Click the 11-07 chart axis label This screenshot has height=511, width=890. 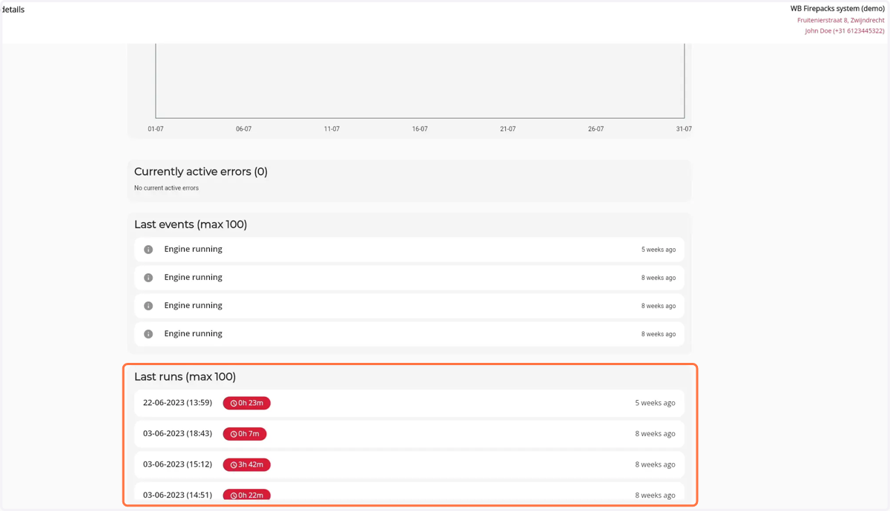pyautogui.click(x=332, y=129)
